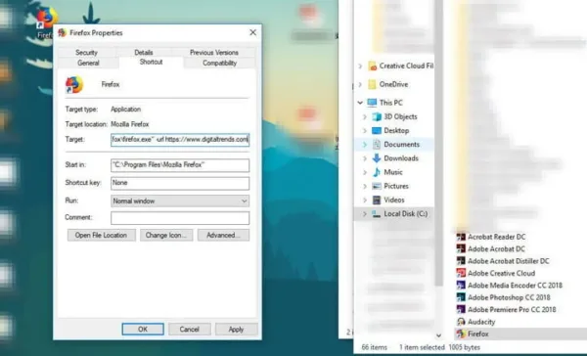This screenshot has width=587, height=356.
Task: Select the Adobe Photoshop CC 2018 shortcut icon
Action: [461, 297]
